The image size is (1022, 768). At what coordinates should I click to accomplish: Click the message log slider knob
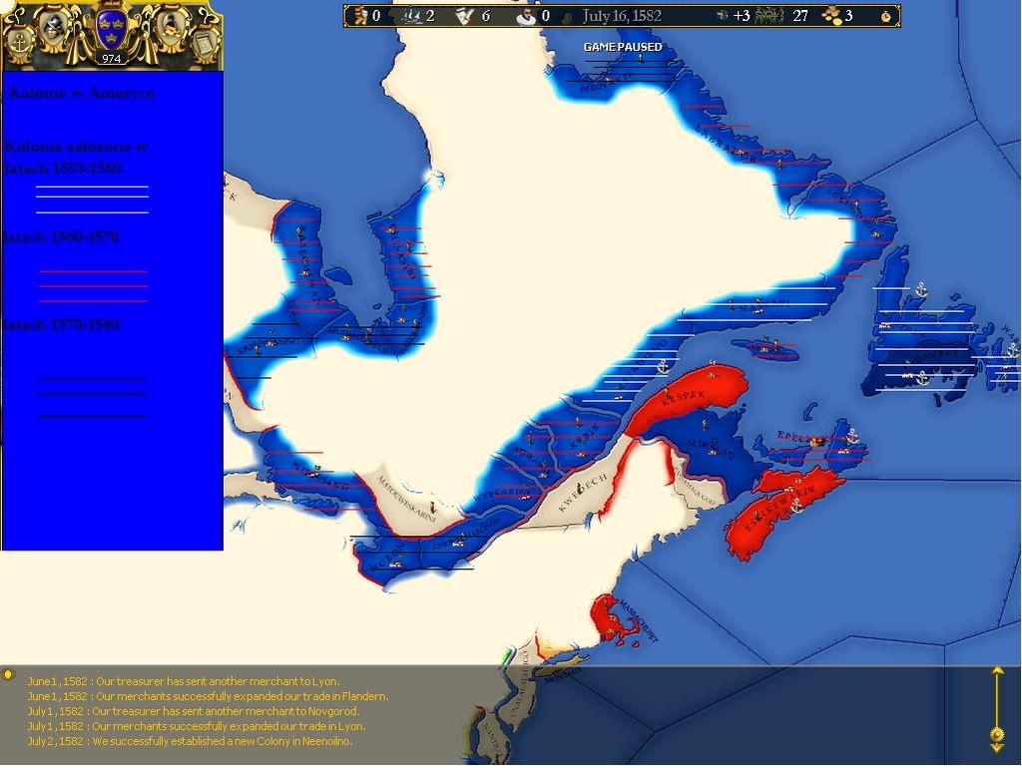point(996,735)
